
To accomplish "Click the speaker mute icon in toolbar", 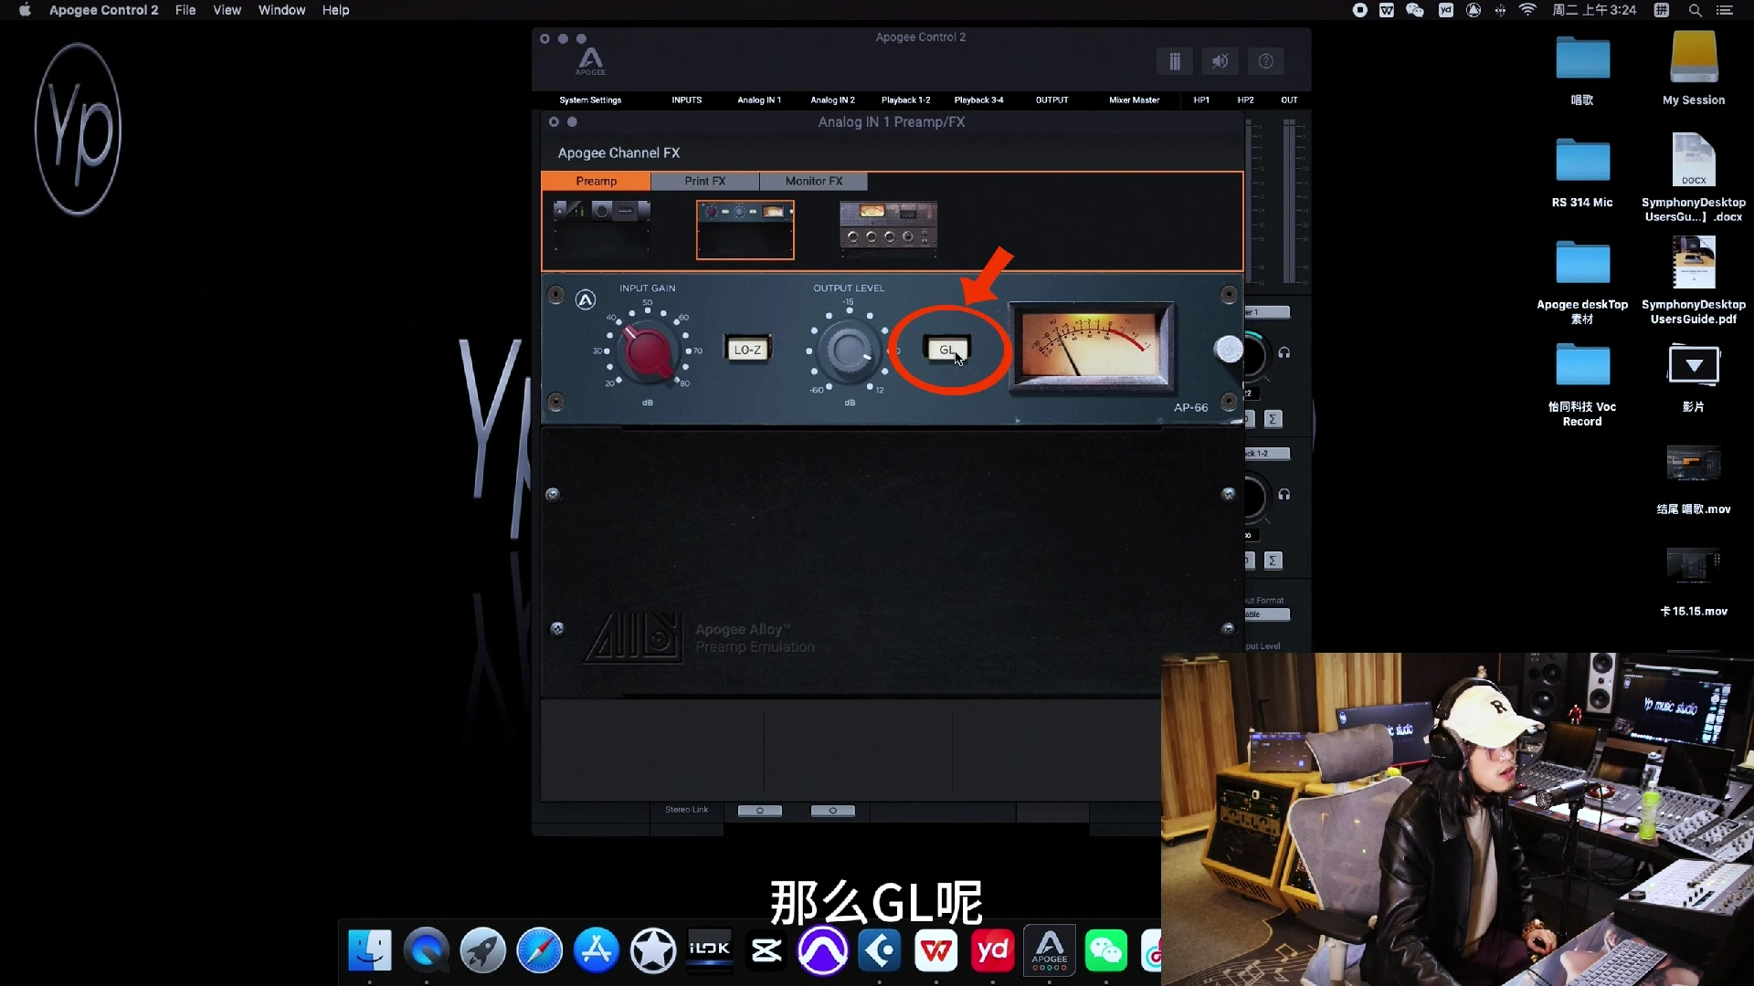I will point(1220,61).
